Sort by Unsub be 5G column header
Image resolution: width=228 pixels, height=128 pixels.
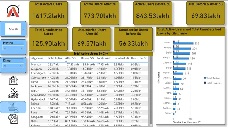tap(139, 58)
